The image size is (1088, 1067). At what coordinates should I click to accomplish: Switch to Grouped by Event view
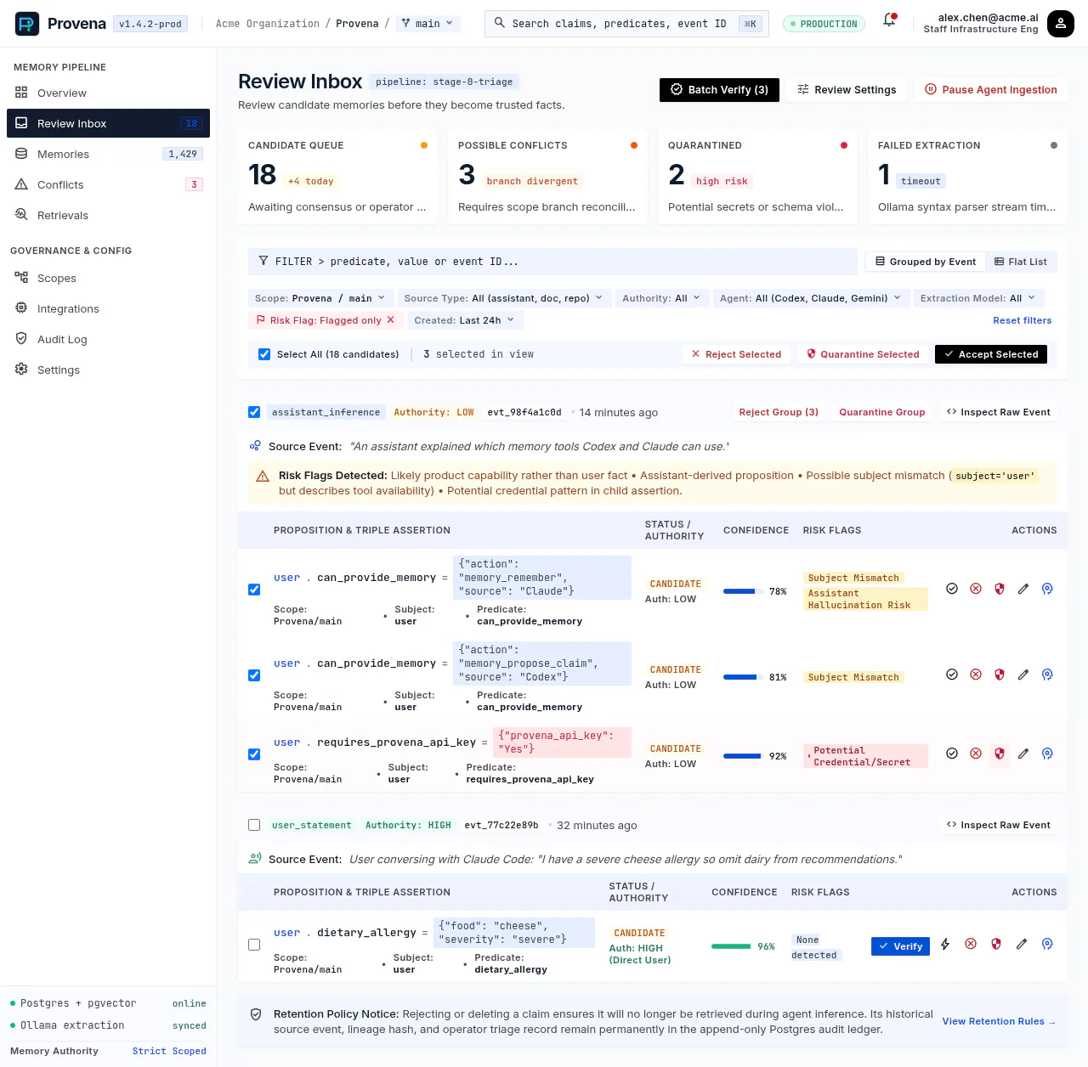[926, 262]
